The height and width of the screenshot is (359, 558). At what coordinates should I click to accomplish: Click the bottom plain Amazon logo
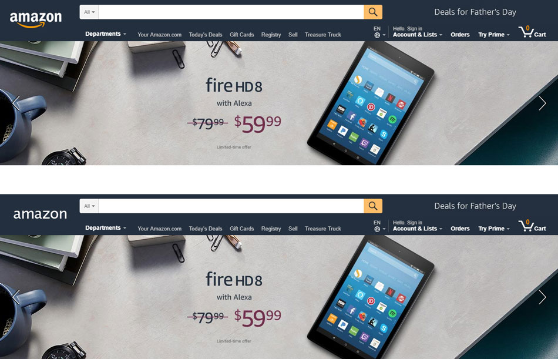pyautogui.click(x=40, y=214)
